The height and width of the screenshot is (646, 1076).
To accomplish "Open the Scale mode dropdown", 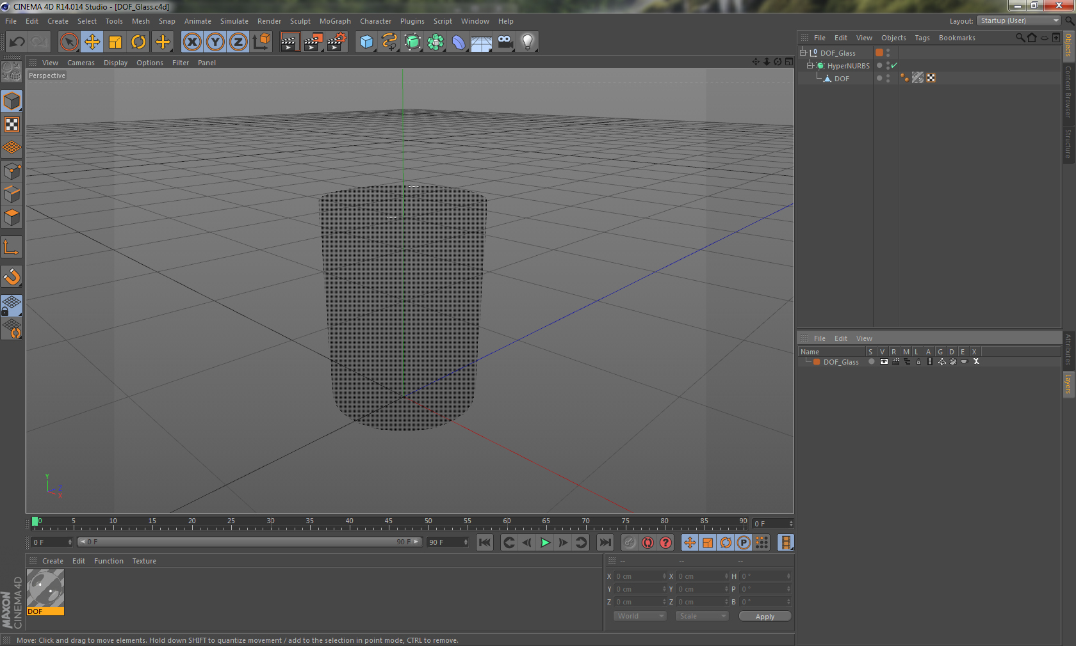I will click(702, 616).
